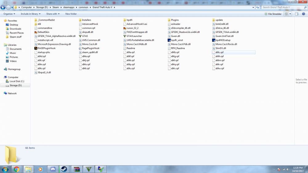Expand the arrow after Computer breadcrumb

pyautogui.click(x=34, y=7)
